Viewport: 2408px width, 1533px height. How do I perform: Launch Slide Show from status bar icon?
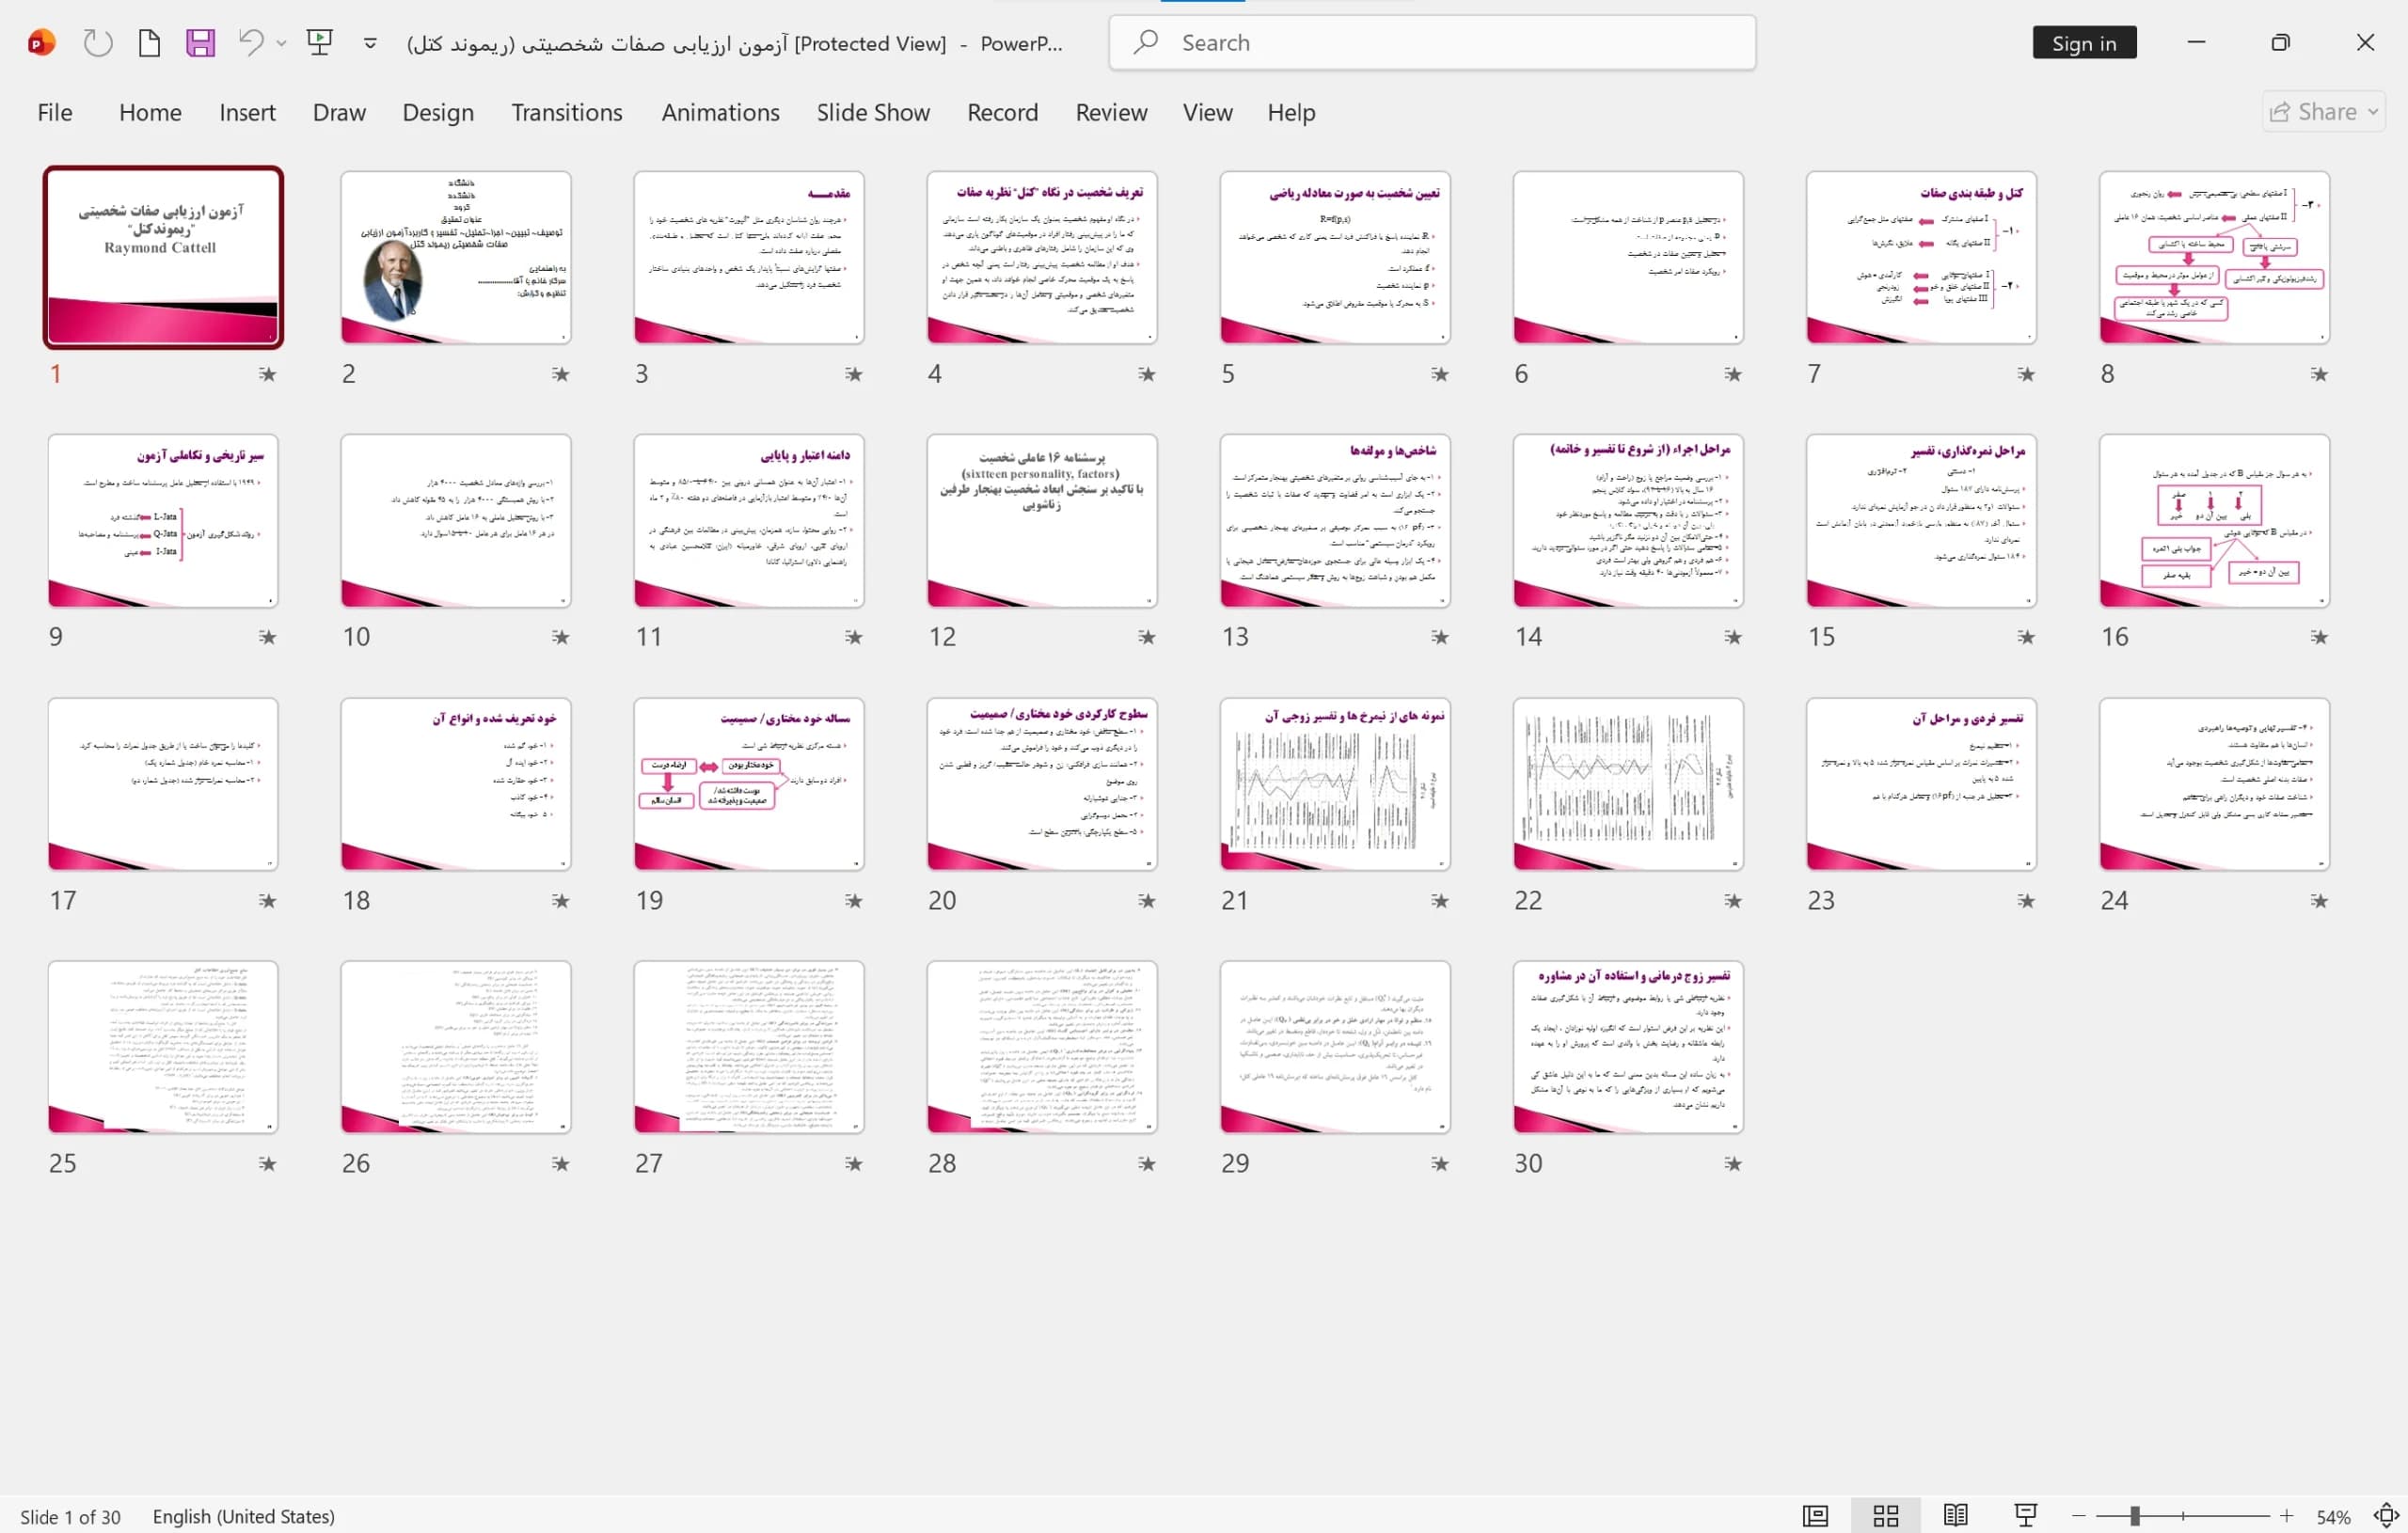click(2025, 1516)
